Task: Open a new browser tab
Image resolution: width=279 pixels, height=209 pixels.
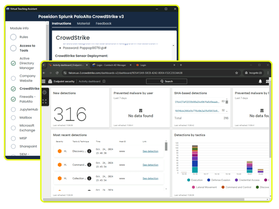Action: tap(181, 65)
